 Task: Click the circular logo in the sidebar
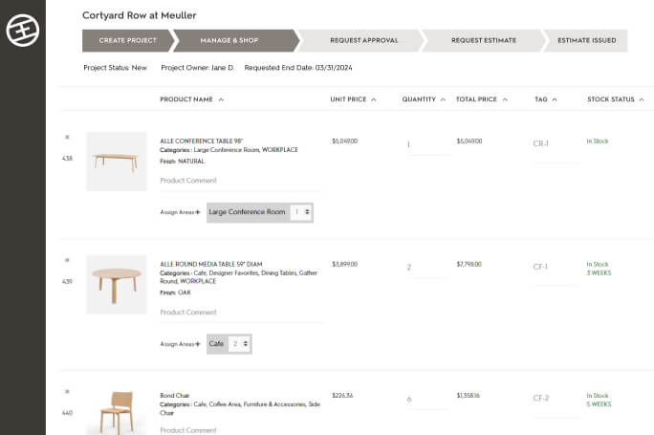(21, 31)
